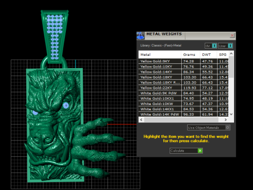
Task: Sort by the Grams column header
Action: pos(191,55)
